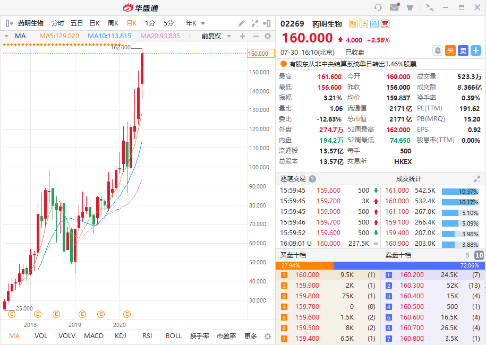Open bottom indicator settings gear
Viewport: 486px width, 345px height.
[268, 337]
